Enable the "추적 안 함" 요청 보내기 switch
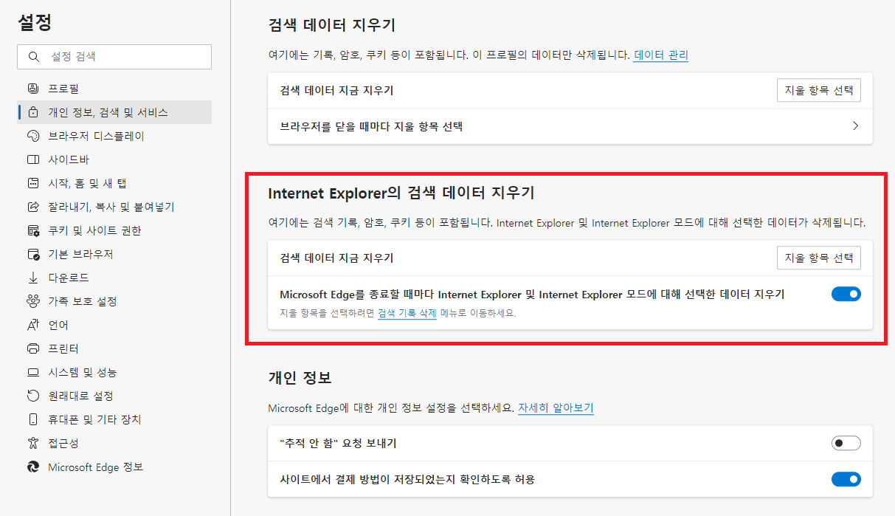 click(846, 443)
